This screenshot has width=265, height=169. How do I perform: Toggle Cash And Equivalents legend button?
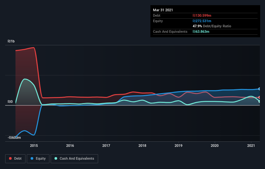pyautogui.click(x=74, y=159)
